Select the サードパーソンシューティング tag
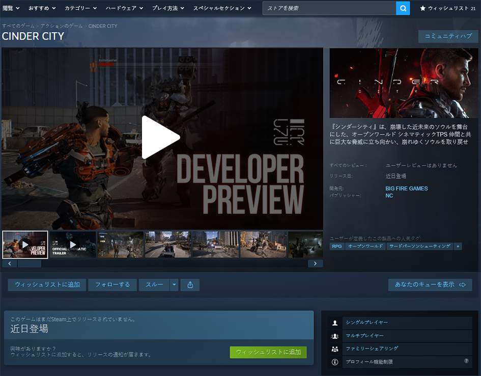 [419, 246]
